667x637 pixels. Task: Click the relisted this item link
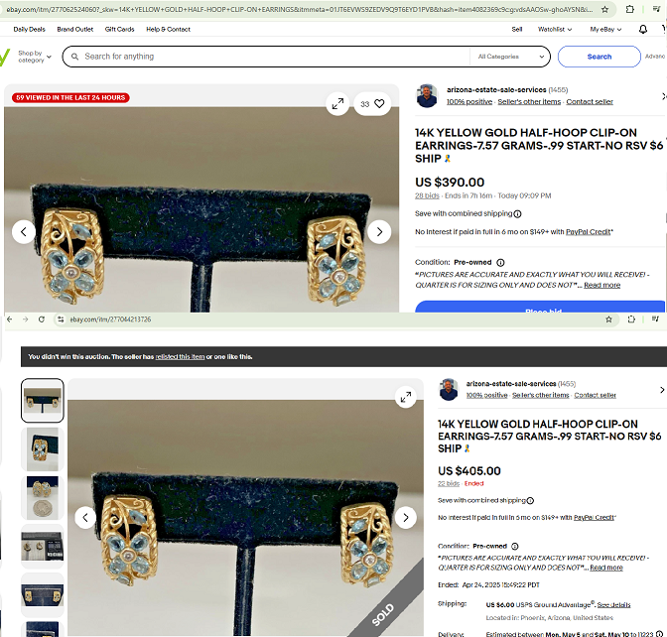coord(180,357)
